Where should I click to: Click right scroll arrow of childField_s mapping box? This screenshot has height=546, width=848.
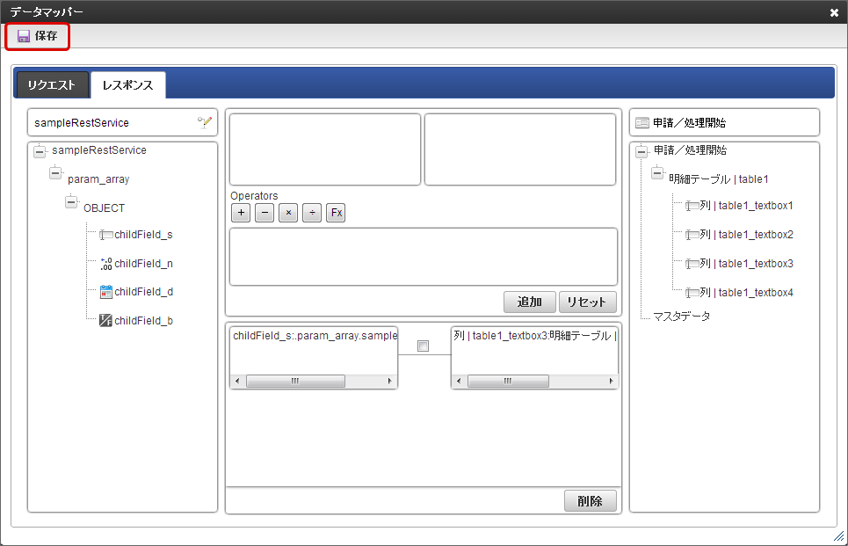(x=390, y=381)
